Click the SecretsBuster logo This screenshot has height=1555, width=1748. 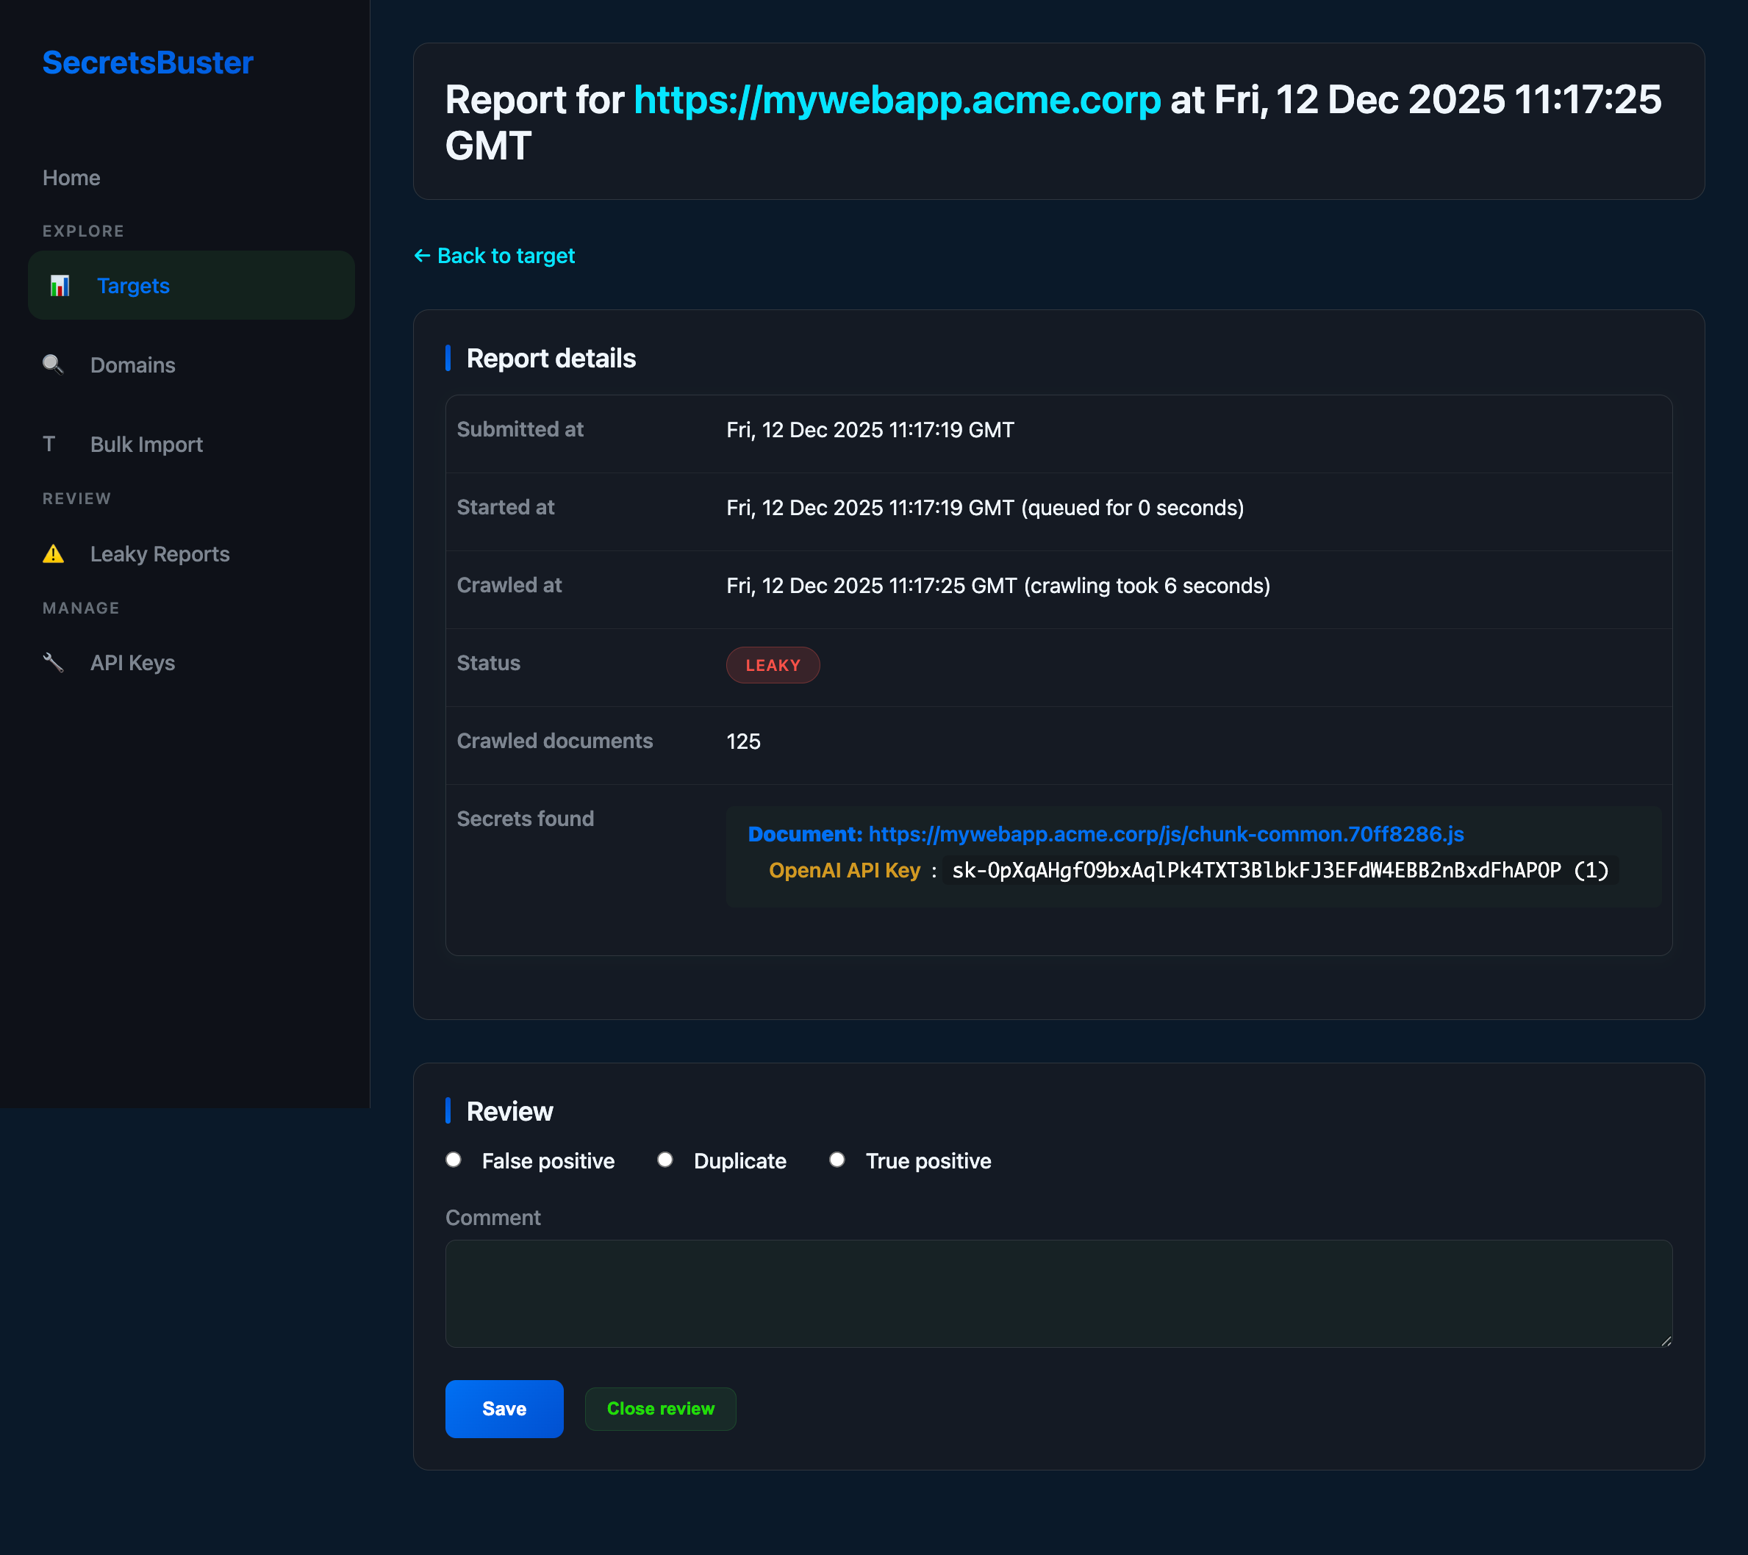pos(147,62)
